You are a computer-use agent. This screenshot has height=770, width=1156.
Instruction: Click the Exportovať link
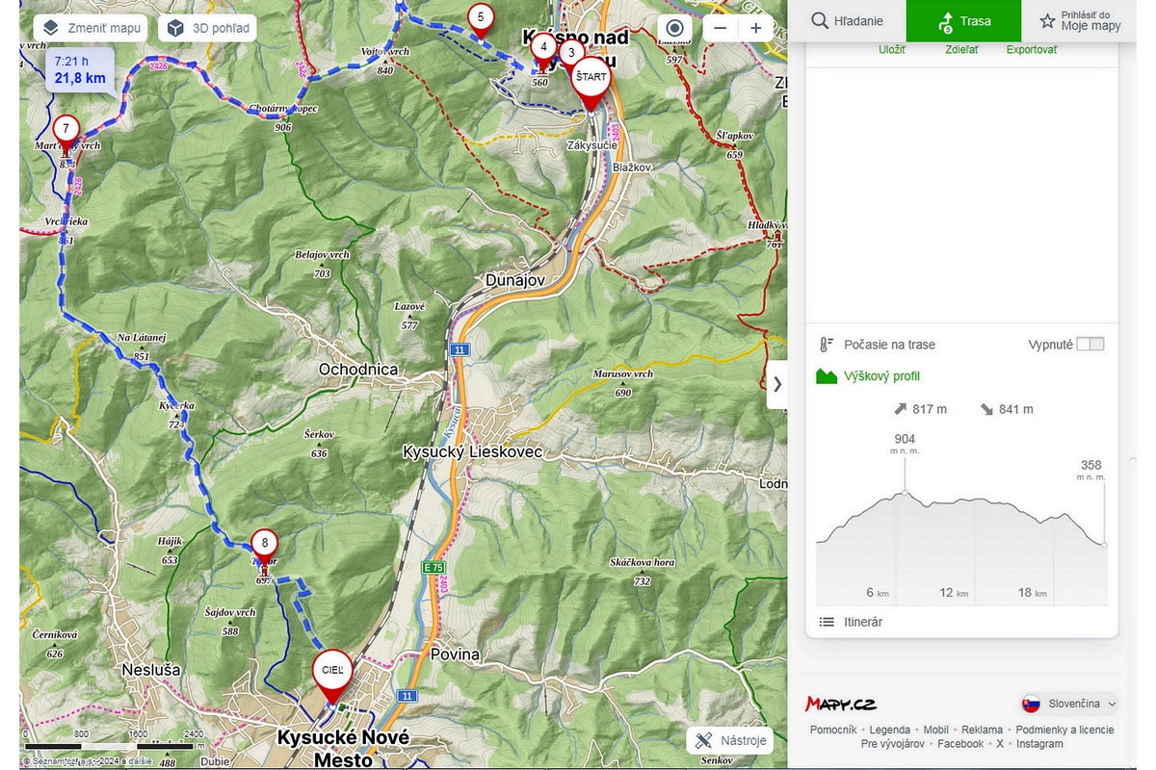click(x=1031, y=50)
